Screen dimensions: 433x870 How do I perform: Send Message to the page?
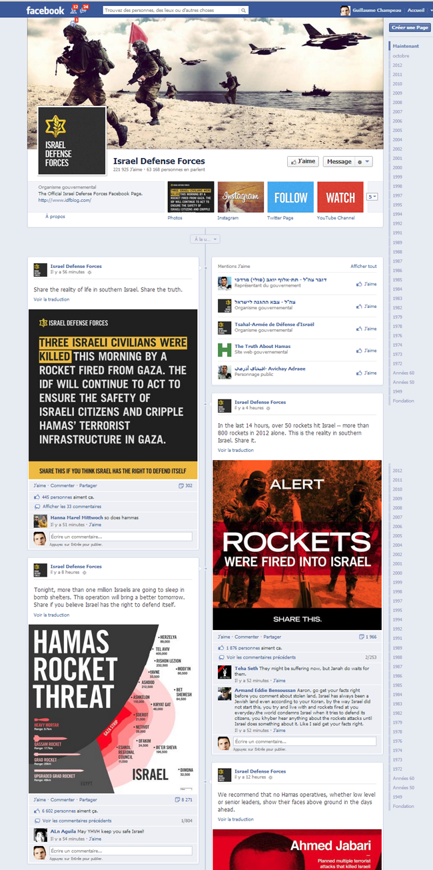[339, 161]
